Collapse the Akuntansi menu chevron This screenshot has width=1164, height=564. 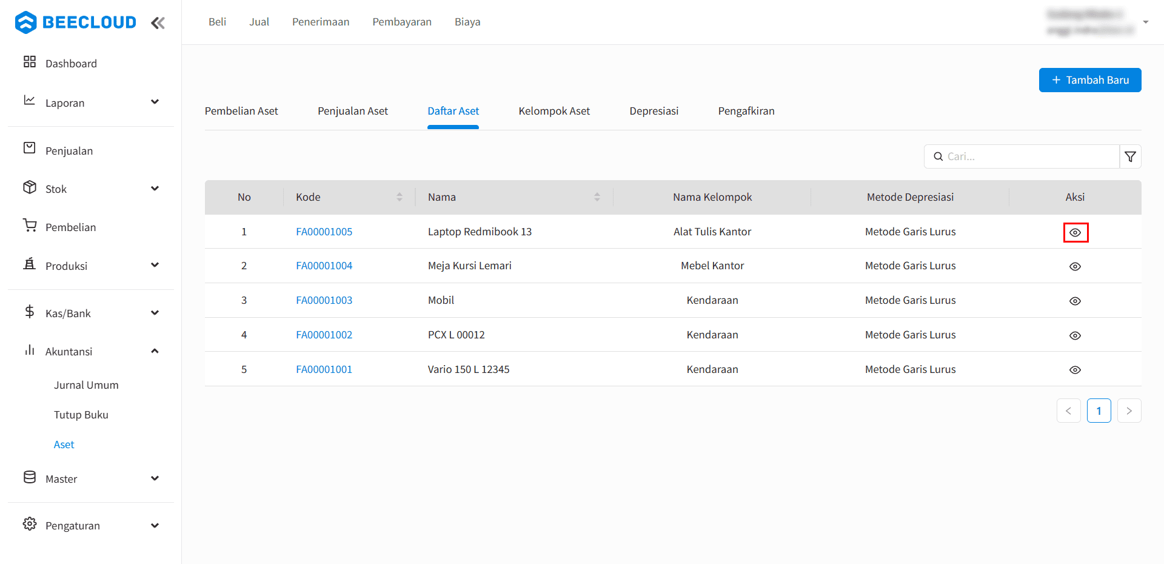[155, 351]
